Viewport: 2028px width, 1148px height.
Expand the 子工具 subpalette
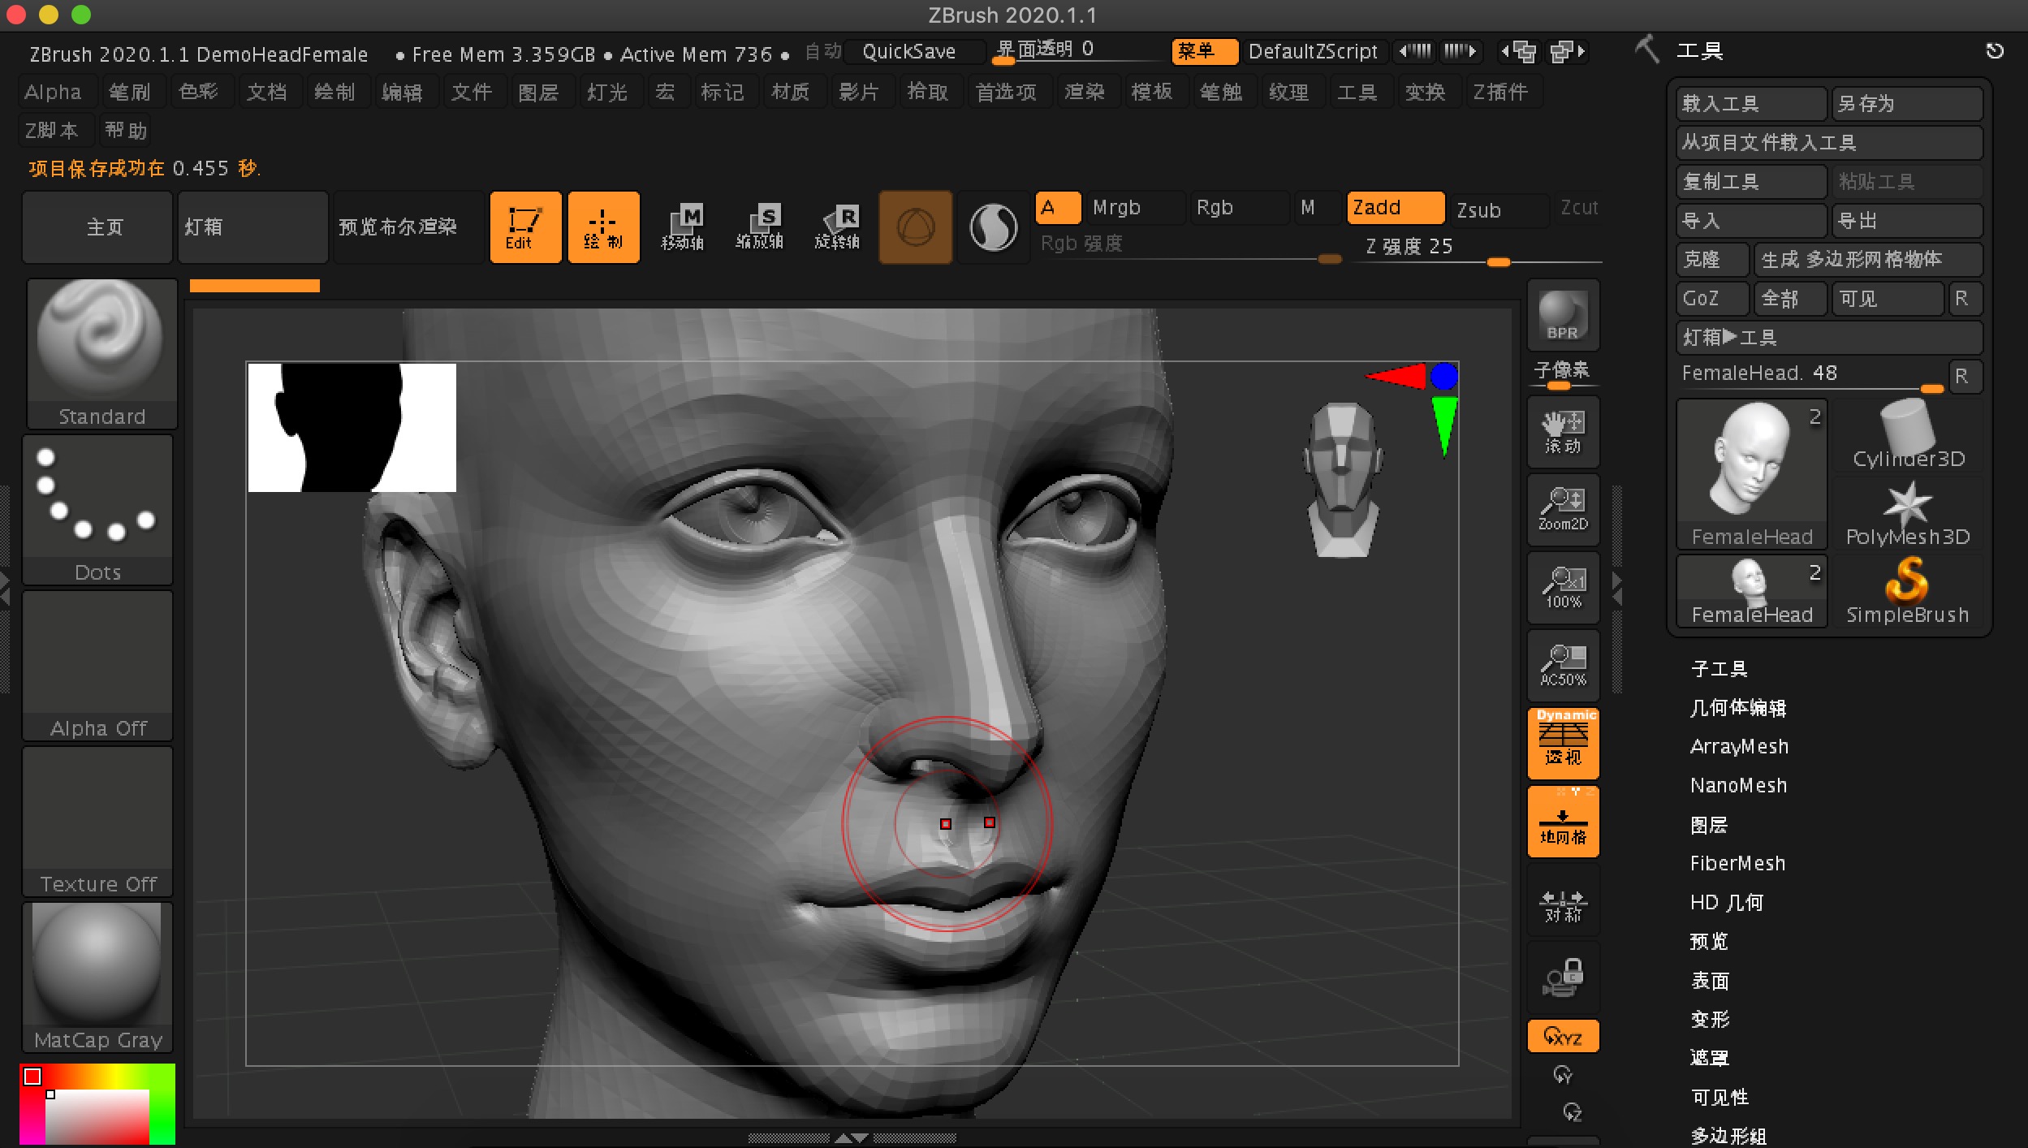pyautogui.click(x=1719, y=668)
